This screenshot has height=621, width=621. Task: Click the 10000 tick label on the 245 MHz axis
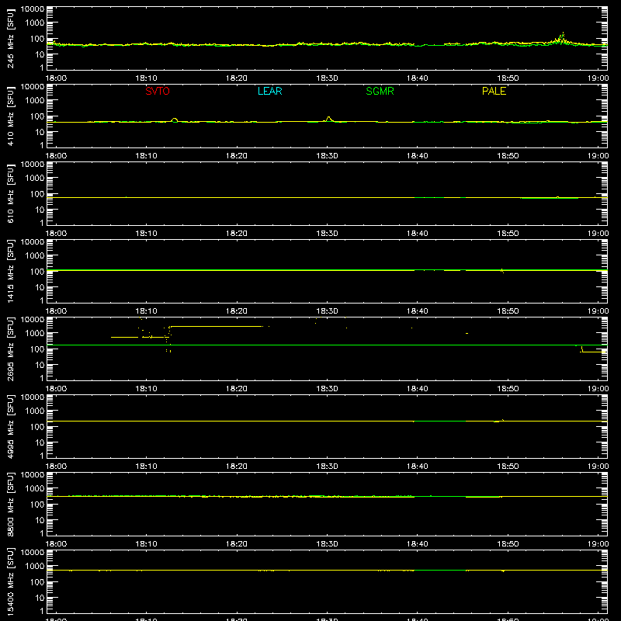(33, 9)
